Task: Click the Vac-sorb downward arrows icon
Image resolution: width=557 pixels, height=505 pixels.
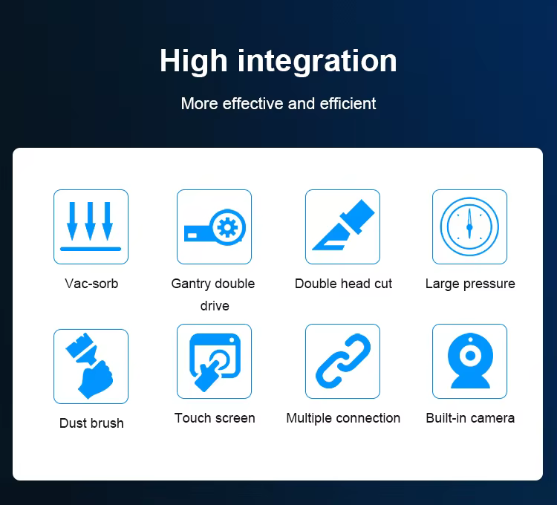Action: pyautogui.click(x=91, y=227)
